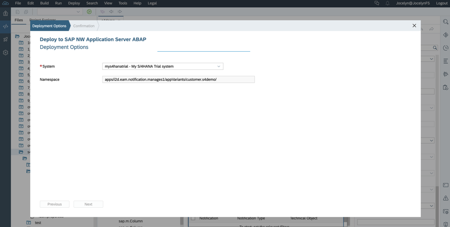The image size is (450, 227).
Task: Click the Jocelyn@JocelynFS user name
Action: (x=413, y=3)
